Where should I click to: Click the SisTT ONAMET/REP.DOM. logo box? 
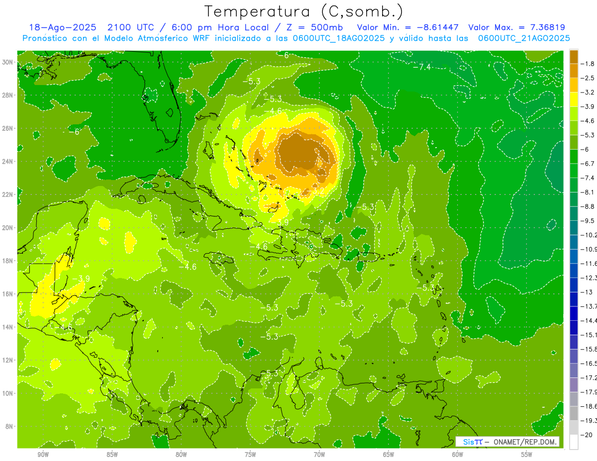click(507, 442)
